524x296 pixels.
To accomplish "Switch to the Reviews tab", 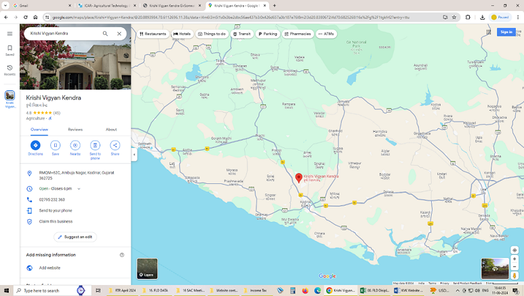I will click(x=75, y=130).
